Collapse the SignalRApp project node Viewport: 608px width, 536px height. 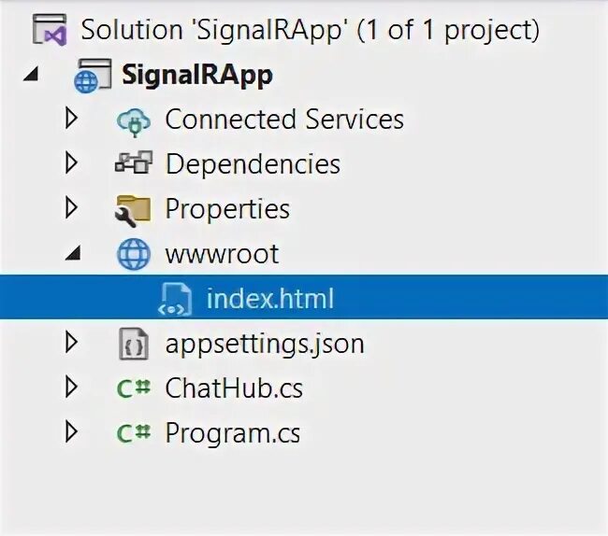point(31,76)
